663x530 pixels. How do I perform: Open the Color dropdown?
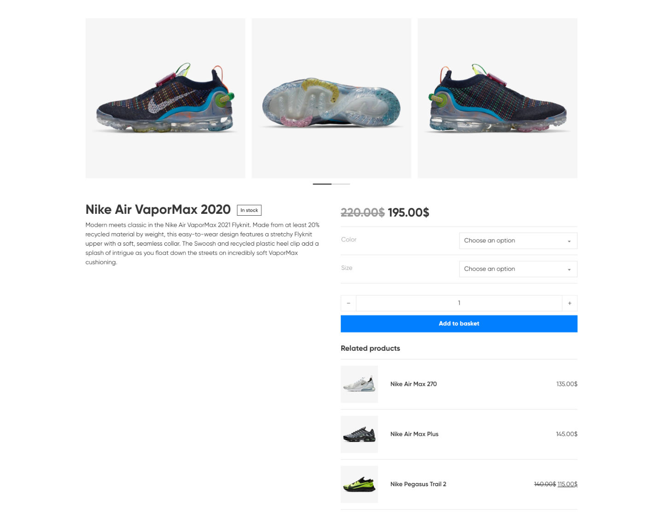pos(518,241)
